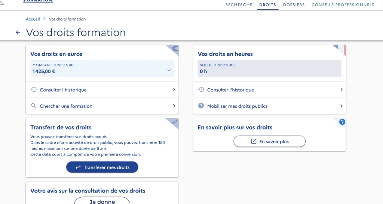Click question mark icon beside Mobiliser mes droits
383x204 pixels.
click(x=201, y=106)
